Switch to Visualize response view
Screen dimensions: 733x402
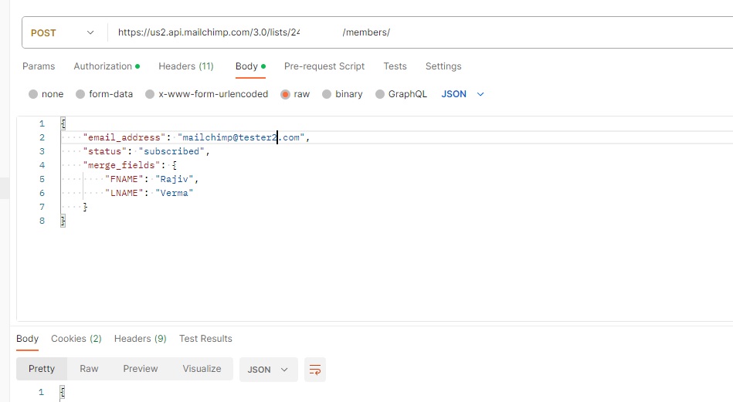(x=202, y=369)
